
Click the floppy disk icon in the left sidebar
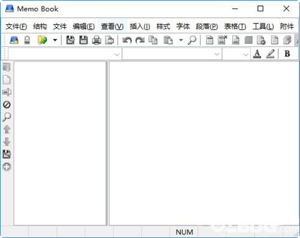[x=7, y=154]
